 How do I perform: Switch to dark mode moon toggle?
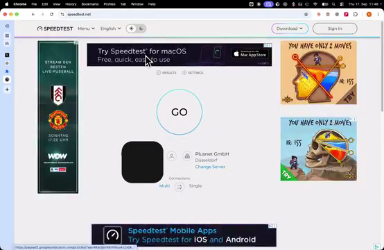click(x=141, y=28)
